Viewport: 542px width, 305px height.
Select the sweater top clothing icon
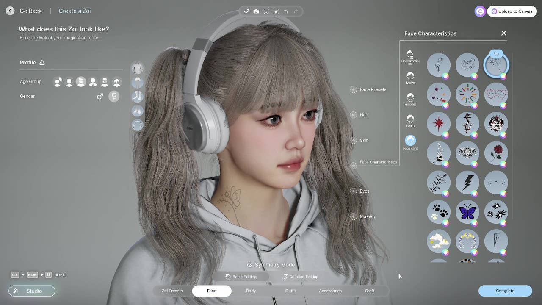pos(137,68)
